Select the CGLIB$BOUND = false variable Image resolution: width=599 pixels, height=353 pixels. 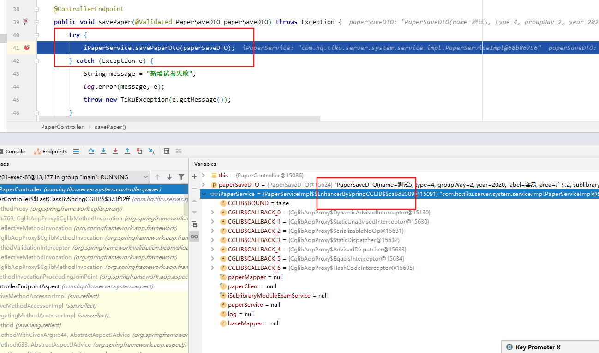258,203
